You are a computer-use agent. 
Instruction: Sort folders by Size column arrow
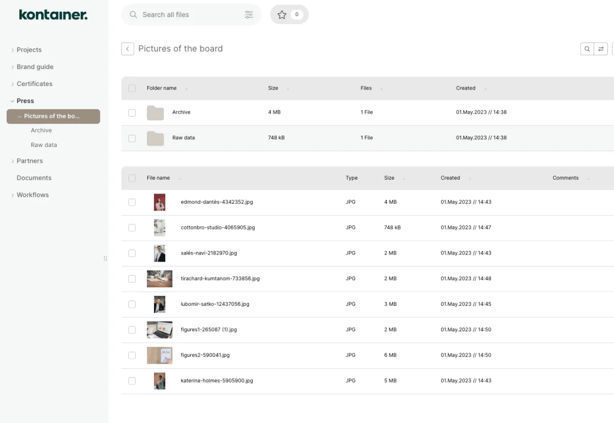point(288,89)
